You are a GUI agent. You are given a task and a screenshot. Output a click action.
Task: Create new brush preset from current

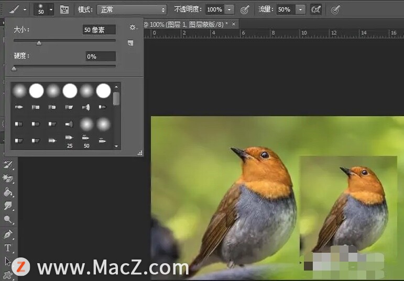pyautogui.click(x=130, y=43)
